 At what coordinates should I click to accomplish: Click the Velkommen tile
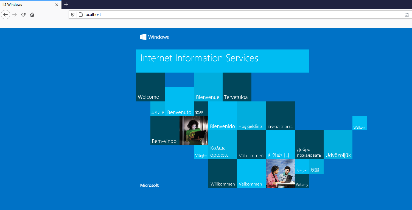(251, 173)
